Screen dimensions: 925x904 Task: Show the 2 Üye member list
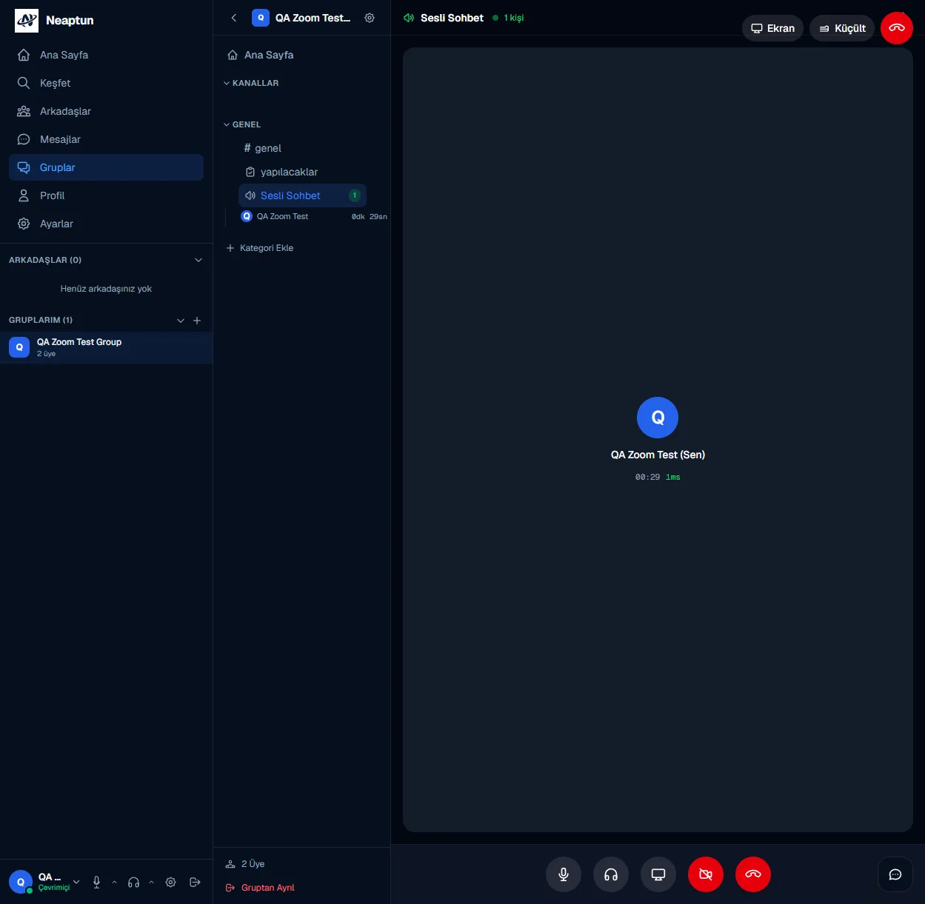coord(245,864)
